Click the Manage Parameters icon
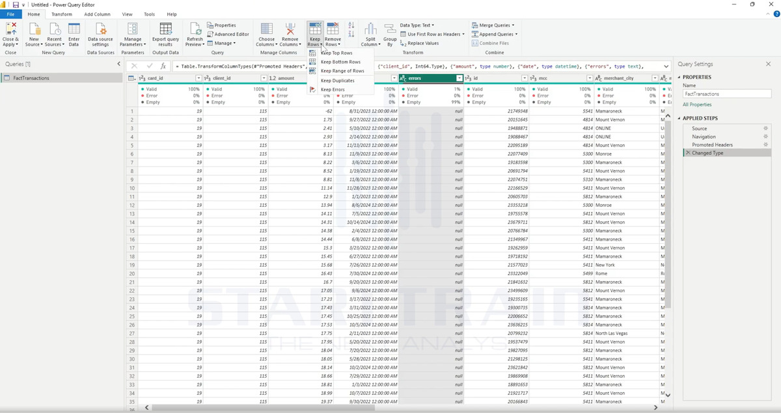 tap(132, 29)
